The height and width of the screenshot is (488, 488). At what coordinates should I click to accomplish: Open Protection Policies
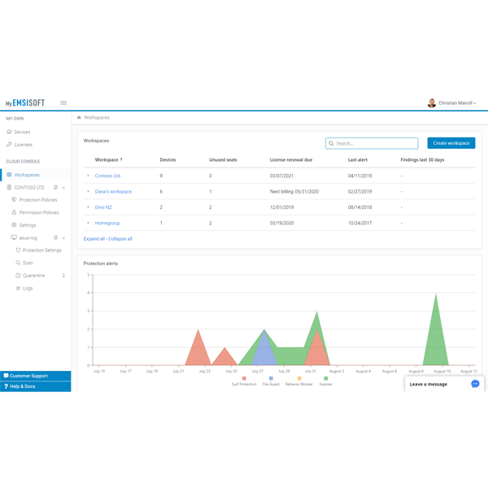tap(38, 200)
